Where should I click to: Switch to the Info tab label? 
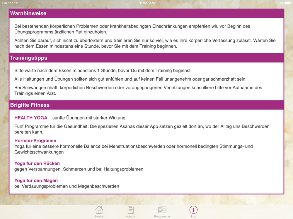tap(193, 216)
